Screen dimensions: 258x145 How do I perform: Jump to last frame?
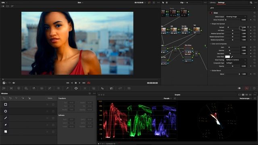(84, 83)
